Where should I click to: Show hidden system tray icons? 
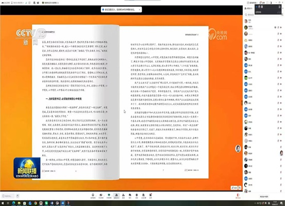click(255, 203)
